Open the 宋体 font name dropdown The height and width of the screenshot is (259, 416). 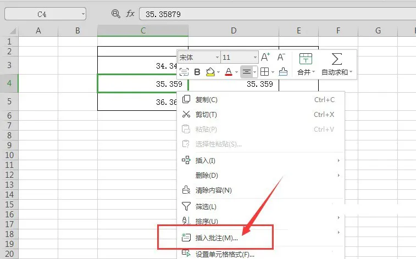[217, 57]
